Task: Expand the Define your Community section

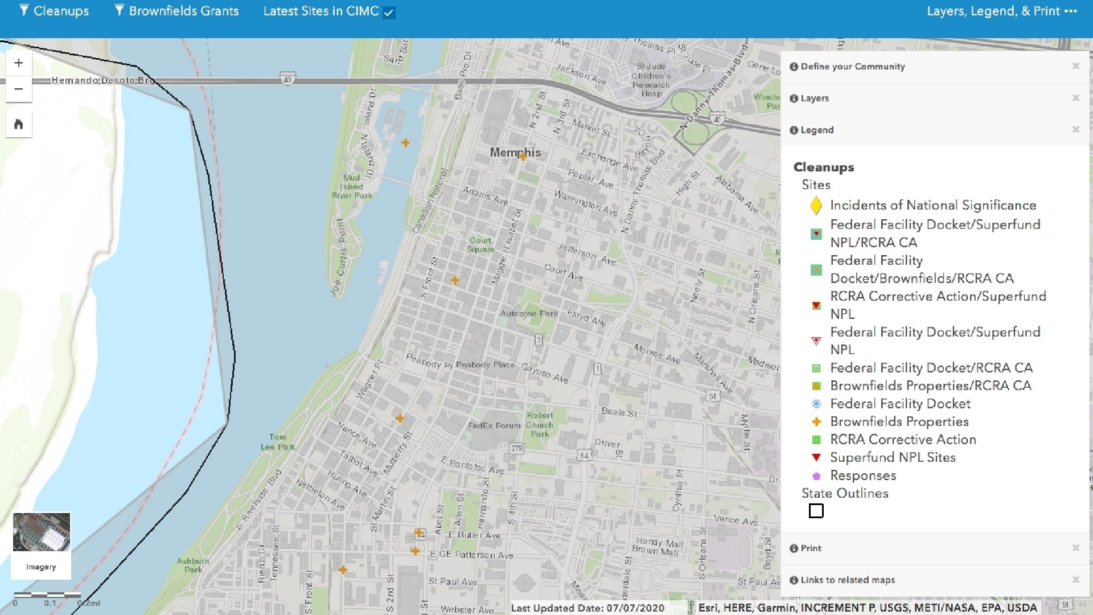Action: pos(852,67)
